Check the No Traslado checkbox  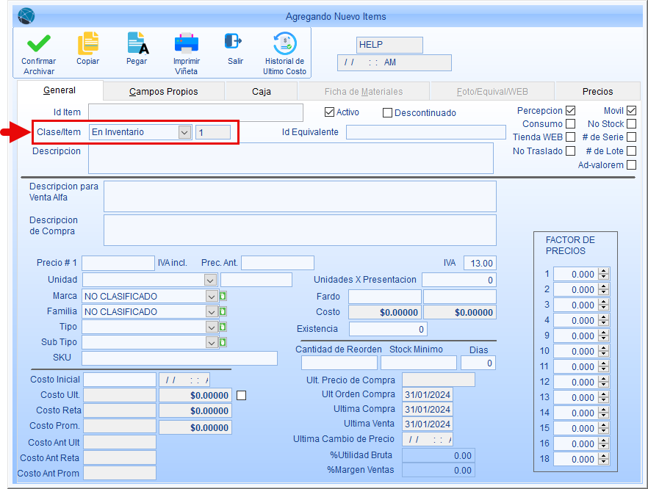tap(571, 151)
